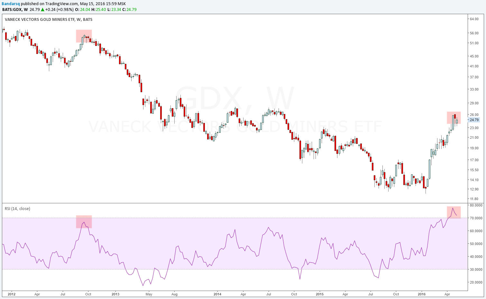Click the 17.00 price axis label

click(474, 160)
